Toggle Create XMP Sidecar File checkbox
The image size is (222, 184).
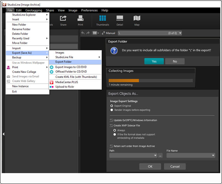(x=112, y=125)
